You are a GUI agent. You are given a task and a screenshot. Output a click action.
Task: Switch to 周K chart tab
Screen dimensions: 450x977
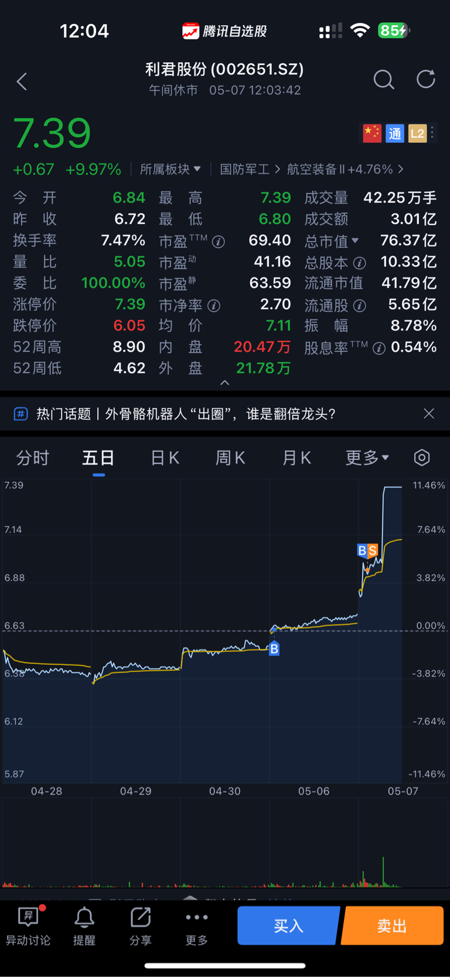tap(230, 458)
